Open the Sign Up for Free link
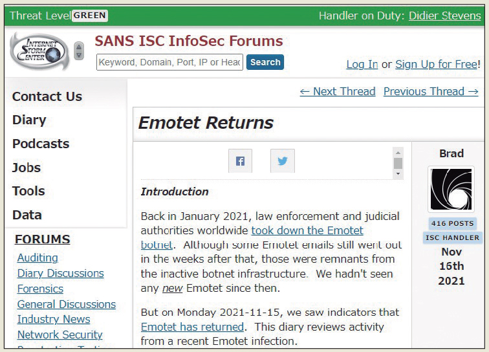 tap(436, 64)
